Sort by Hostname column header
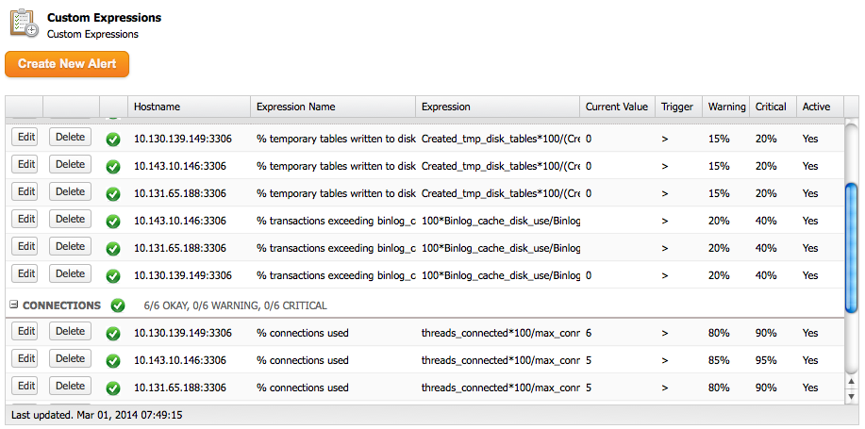This screenshot has width=865, height=429. [x=157, y=107]
